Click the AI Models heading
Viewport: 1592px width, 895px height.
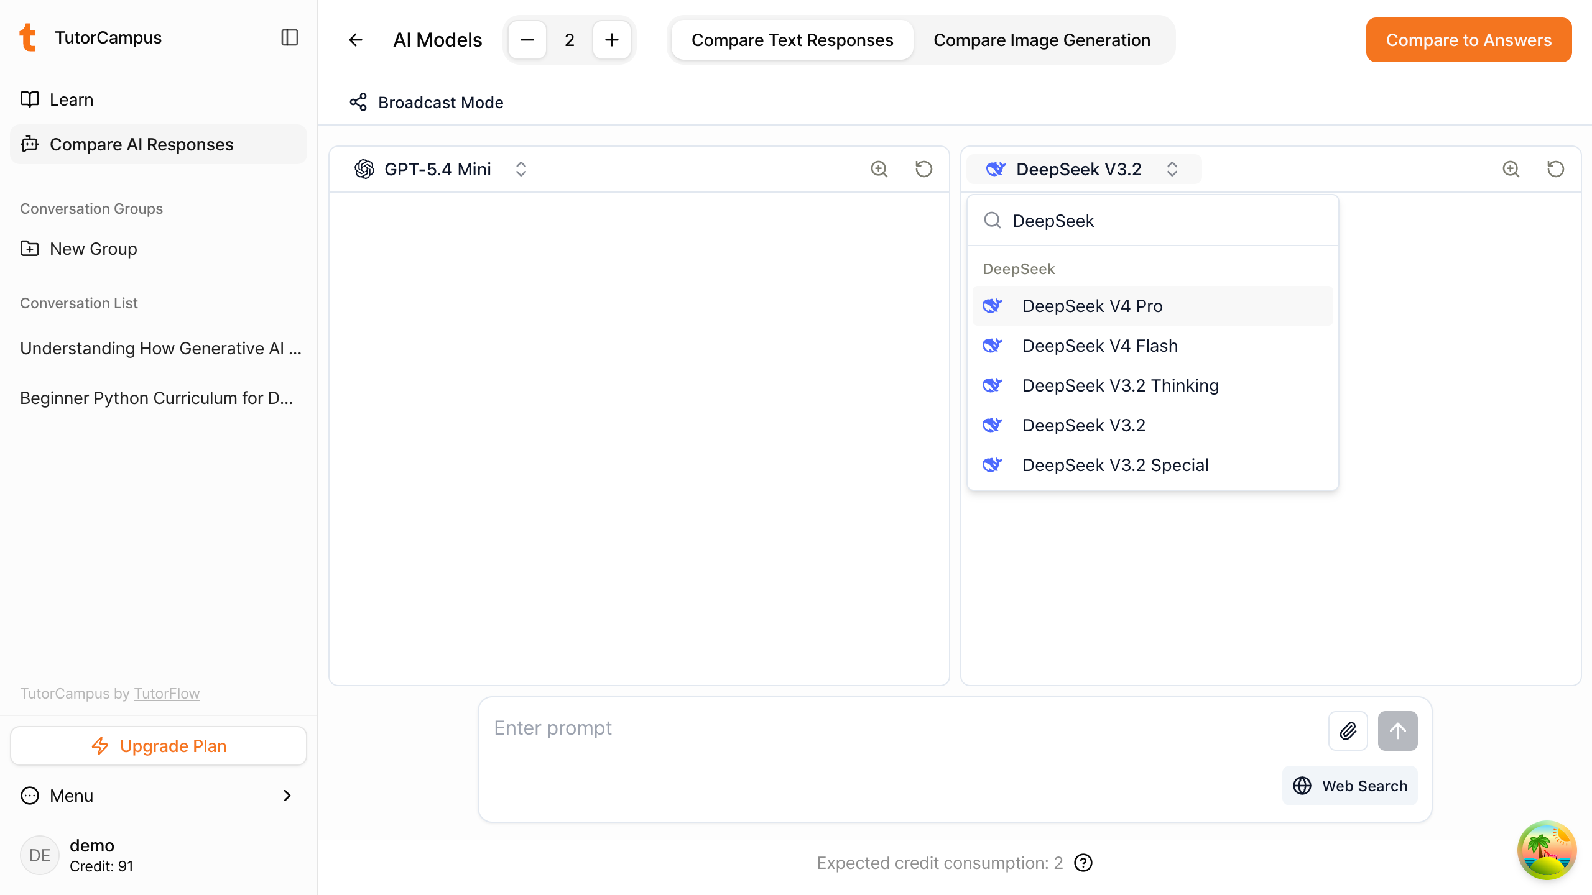(x=438, y=40)
